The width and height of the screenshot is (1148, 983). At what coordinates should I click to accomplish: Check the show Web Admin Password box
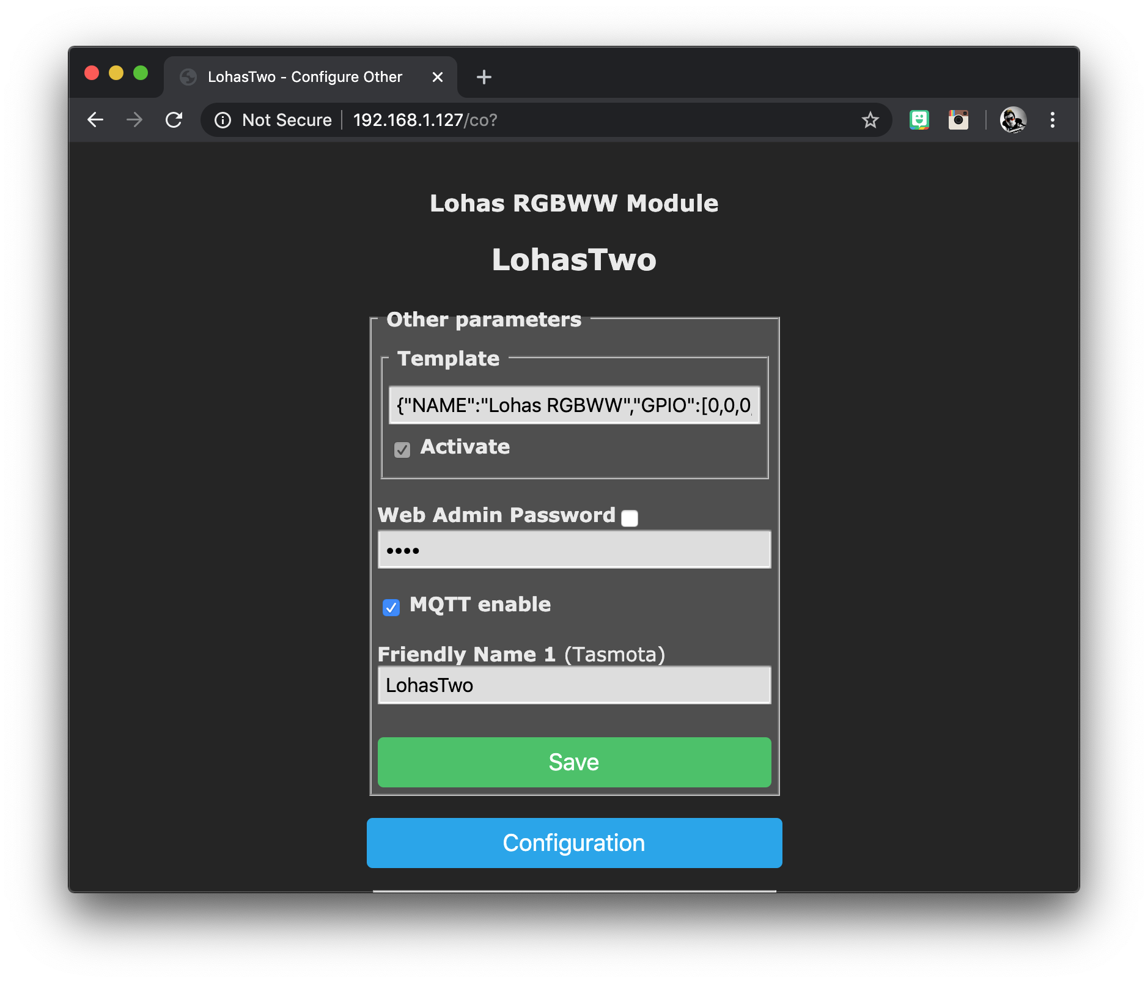click(630, 518)
